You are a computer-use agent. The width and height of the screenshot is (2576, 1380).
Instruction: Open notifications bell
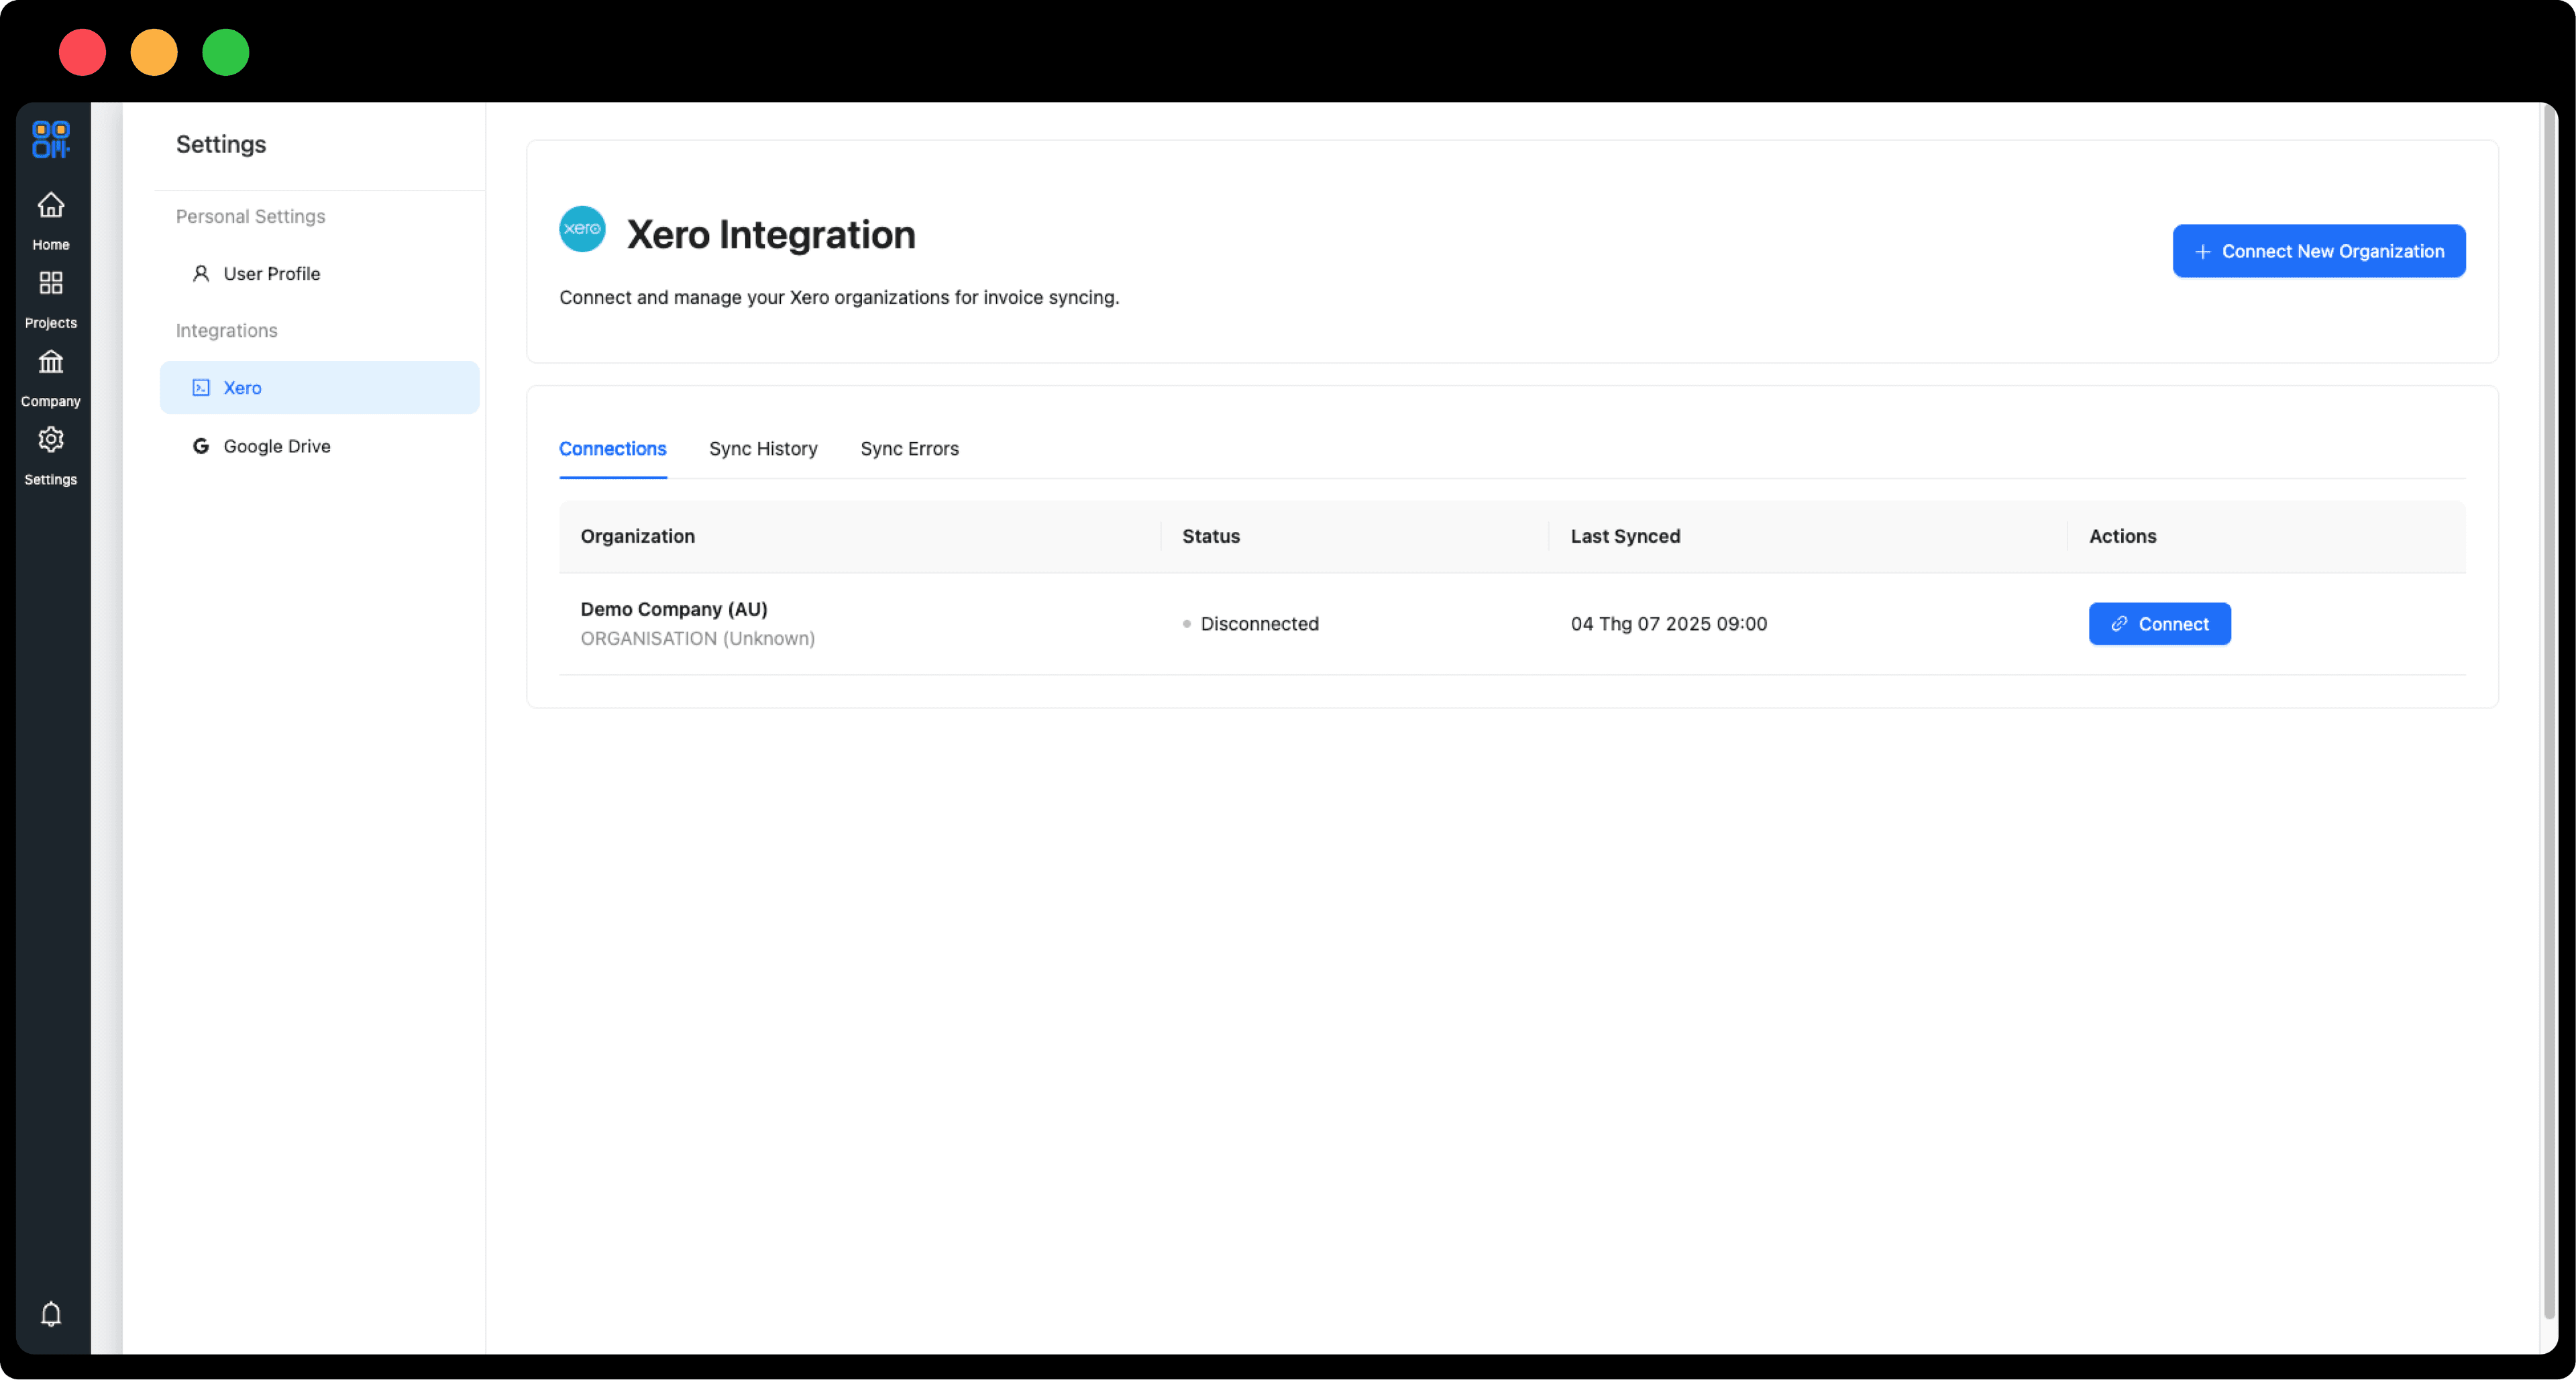(x=51, y=1313)
